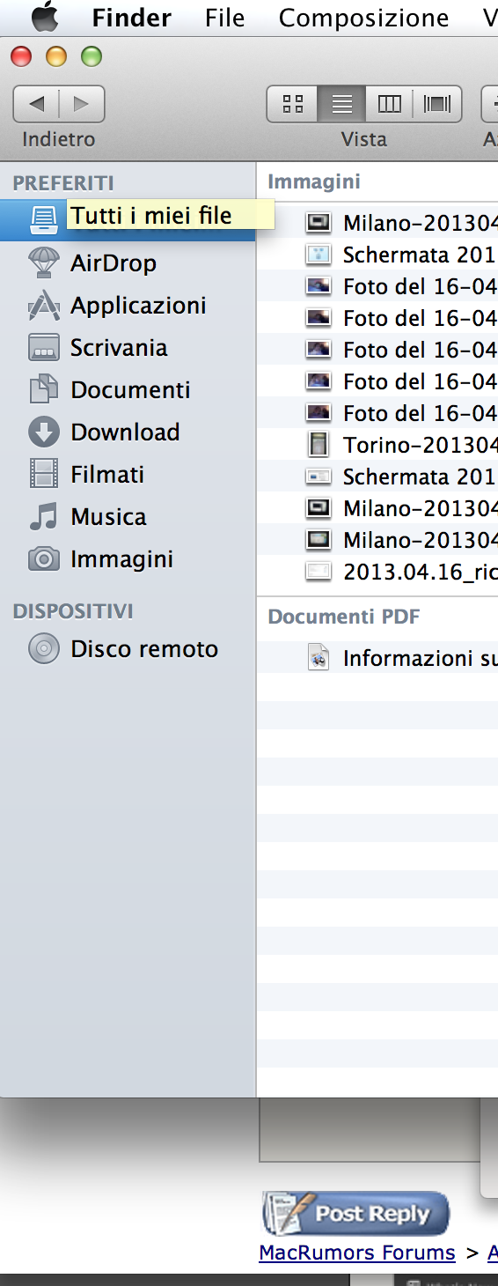Go back with the Indietro arrow
The height and width of the screenshot is (1286, 498).
[x=36, y=104]
